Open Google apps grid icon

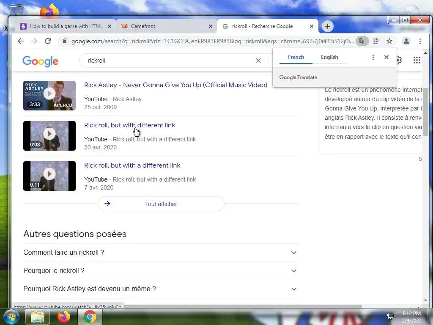click(417, 60)
